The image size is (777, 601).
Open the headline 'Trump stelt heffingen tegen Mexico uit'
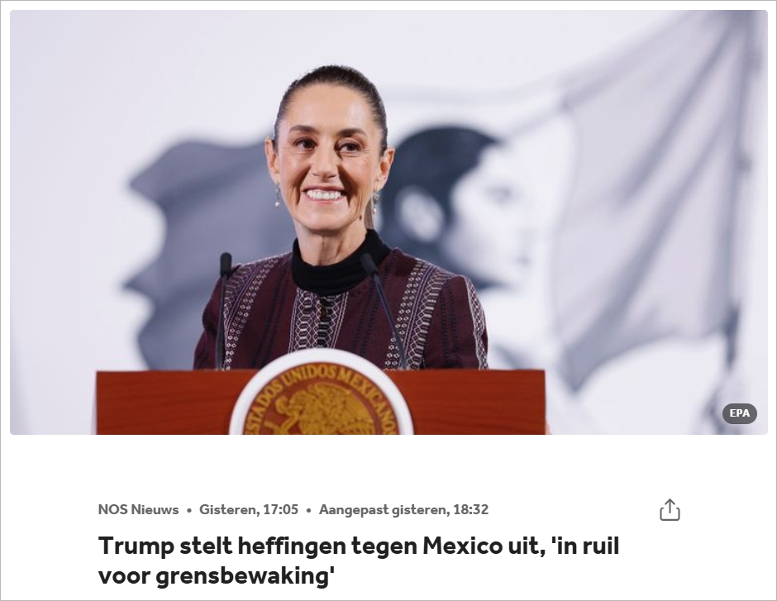[x=318, y=546]
